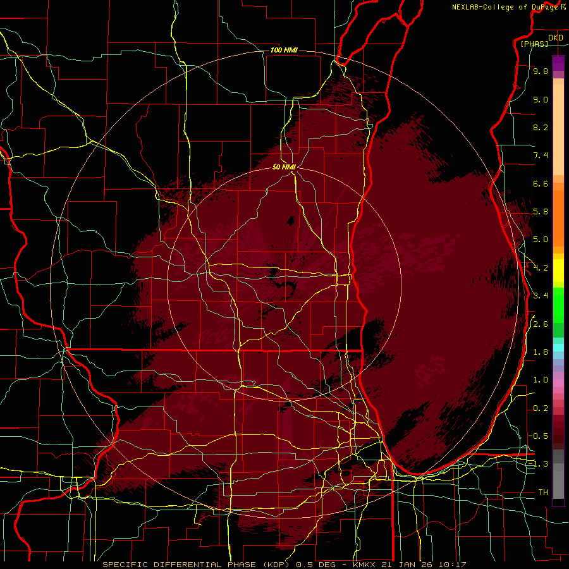Pick the cyan segment of the color bar

[x=558, y=348]
